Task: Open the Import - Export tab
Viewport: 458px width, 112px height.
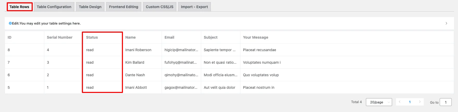Action: click(194, 7)
